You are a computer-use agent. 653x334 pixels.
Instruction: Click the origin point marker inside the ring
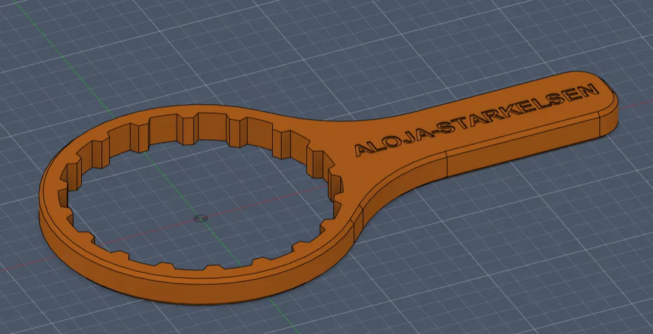click(201, 218)
